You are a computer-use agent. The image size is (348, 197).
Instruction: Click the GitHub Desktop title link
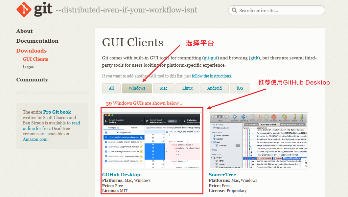point(121,175)
